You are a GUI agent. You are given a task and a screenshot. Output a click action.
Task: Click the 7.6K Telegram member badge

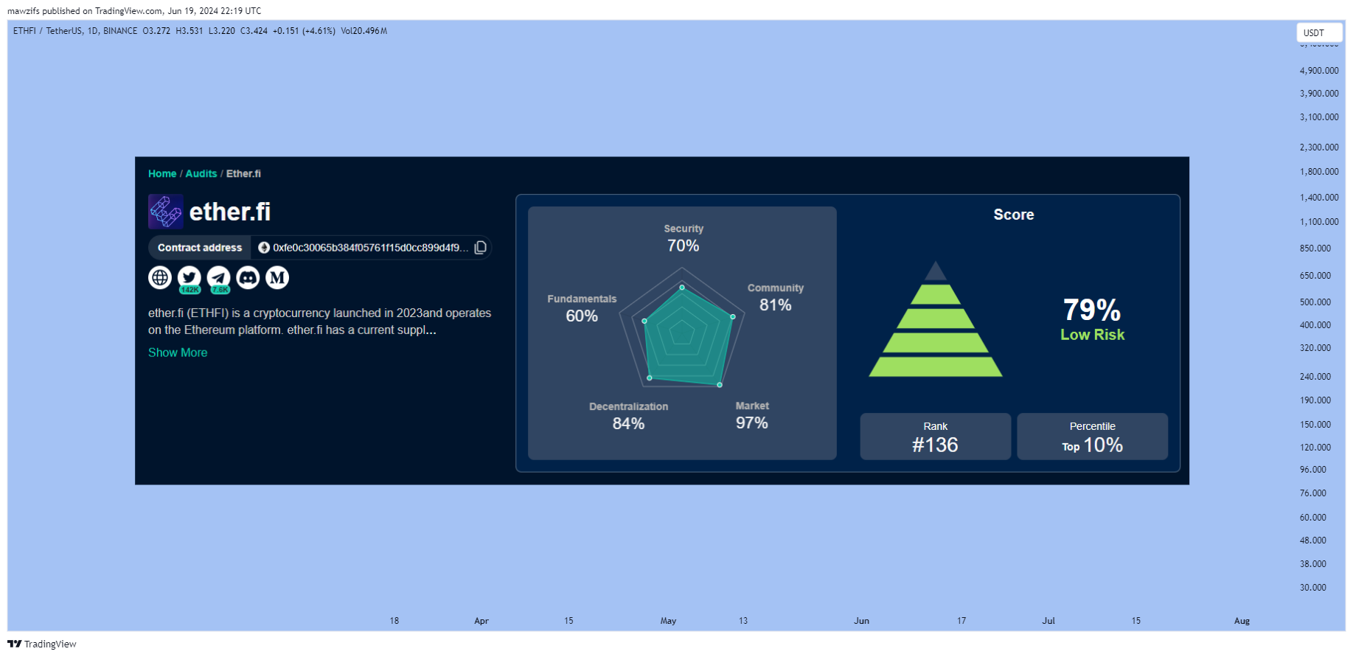point(220,290)
